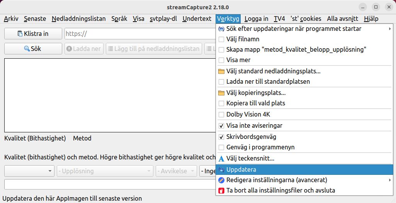Viewport: 396px width, 203px height.
Task: Click folder icon for 'Välj kopieringsplats'
Action: (221, 93)
